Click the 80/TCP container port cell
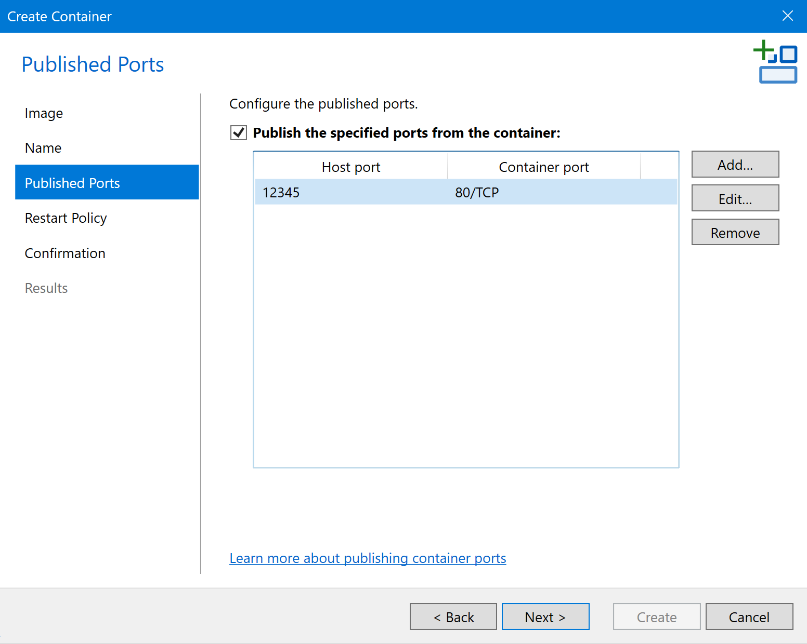807x644 pixels. [x=477, y=193]
